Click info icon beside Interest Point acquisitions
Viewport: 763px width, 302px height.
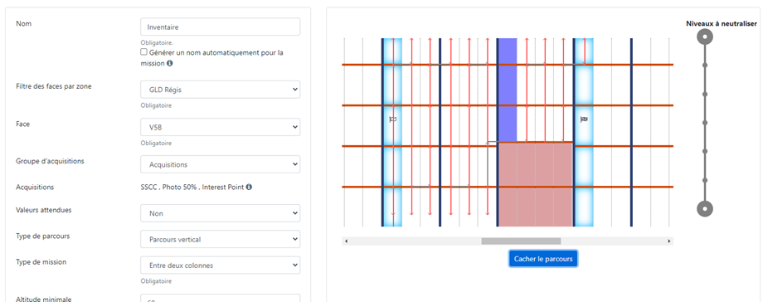click(x=249, y=187)
